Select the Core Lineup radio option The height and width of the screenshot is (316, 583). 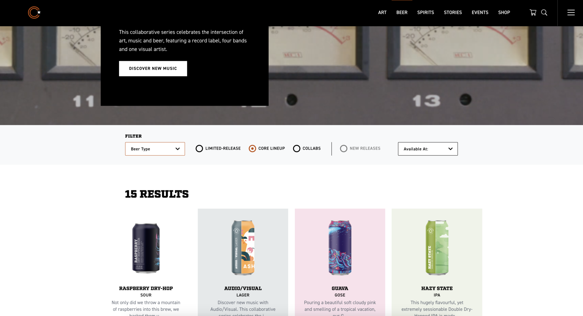(267, 148)
